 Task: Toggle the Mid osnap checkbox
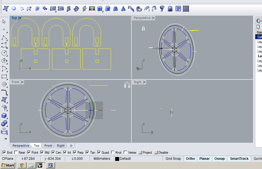42,152
